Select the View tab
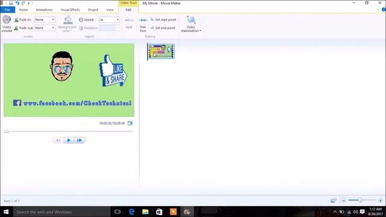The width and height of the screenshot is (386, 217). pos(110,10)
